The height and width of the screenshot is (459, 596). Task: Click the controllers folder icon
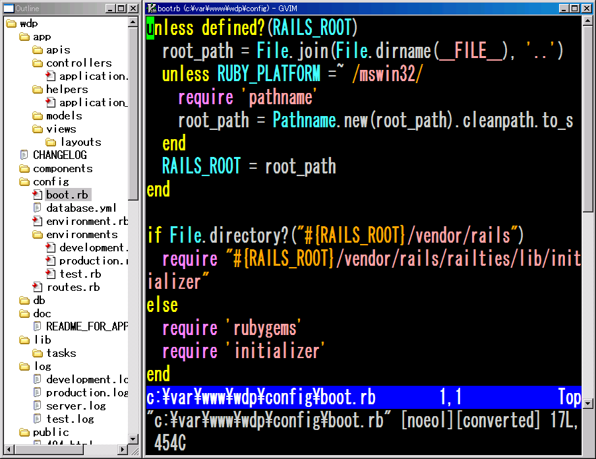[x=38, y=63]
